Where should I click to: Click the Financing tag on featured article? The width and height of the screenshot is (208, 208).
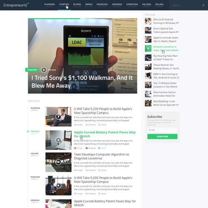coord(32,70)
